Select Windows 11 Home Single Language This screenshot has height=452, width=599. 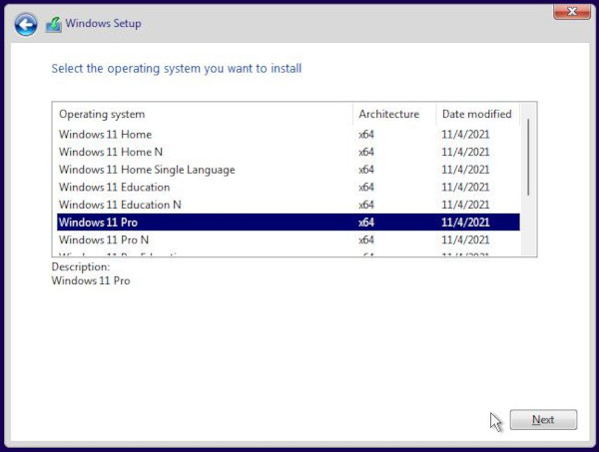coord(147,170)
